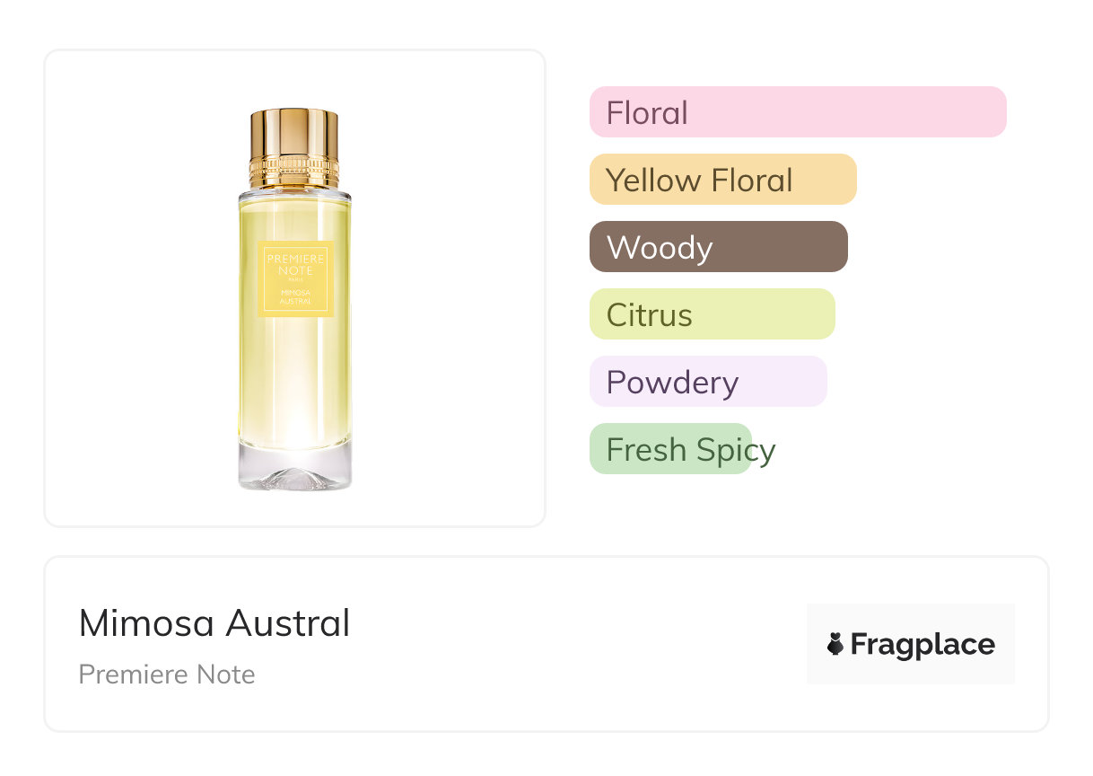This screenshot has height=776, width=1093.
Task: Click the yellow liquid area of the bottle
Action: pos(295,377)
